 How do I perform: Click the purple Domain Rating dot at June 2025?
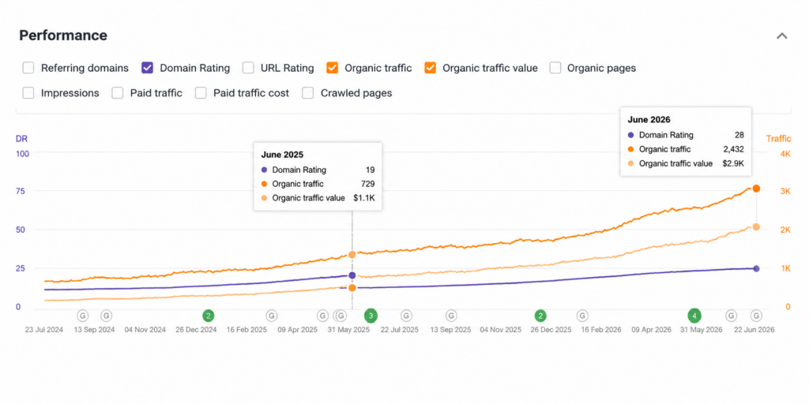(x=352, y=275)
